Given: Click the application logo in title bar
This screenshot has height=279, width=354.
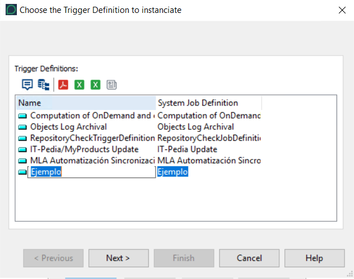Looking at the screenshot, I should [11, 10].
